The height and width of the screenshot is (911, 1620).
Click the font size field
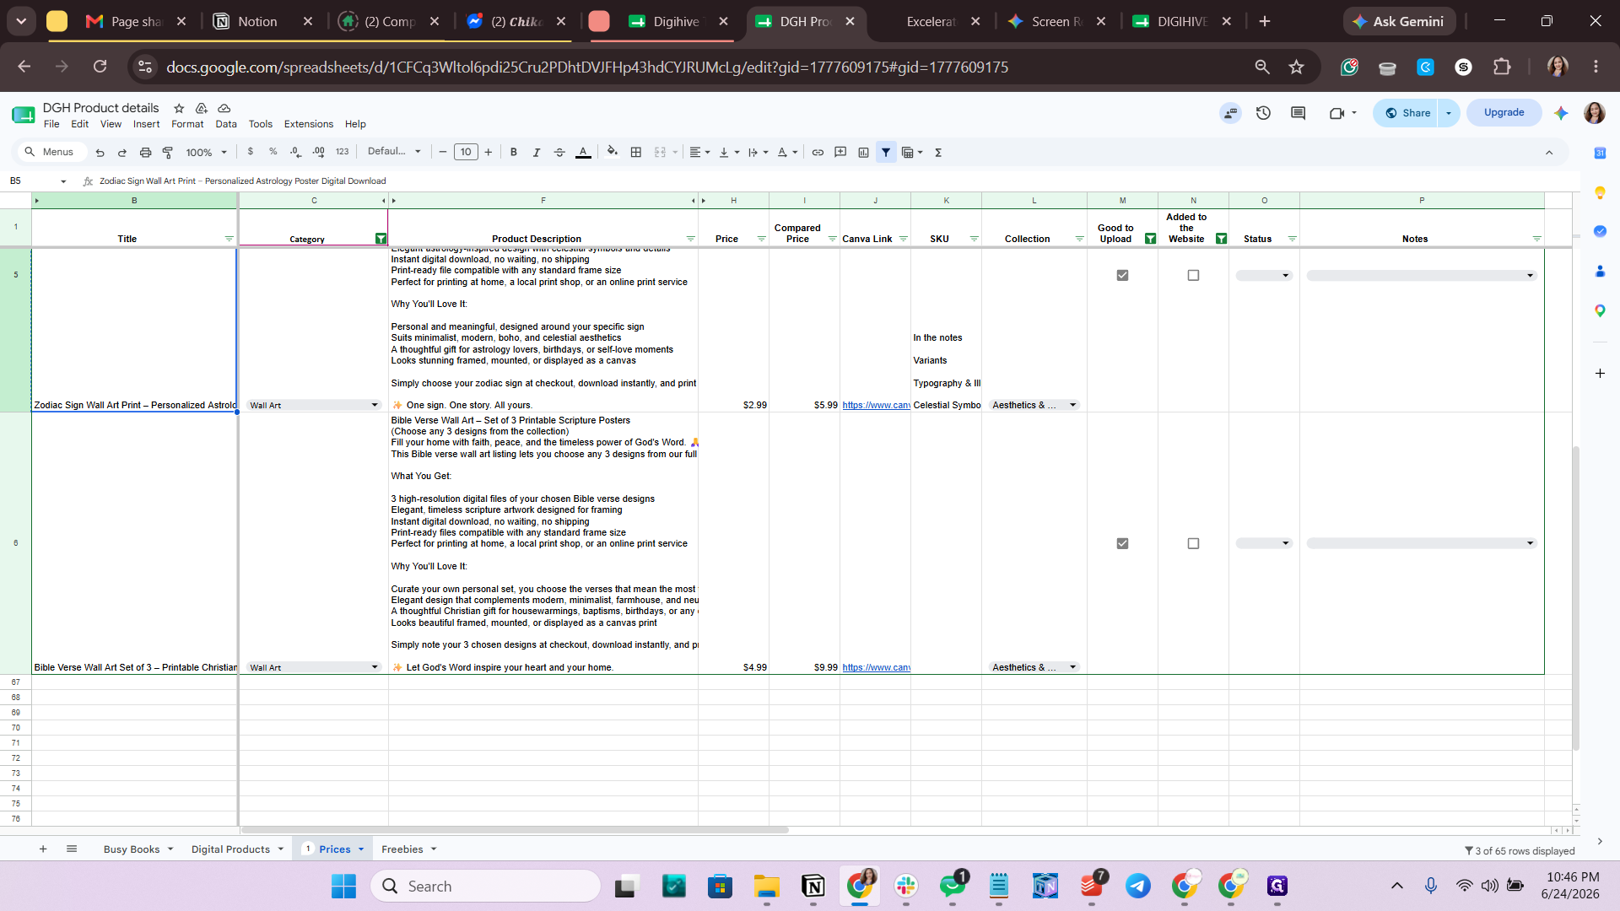(x=466, y=153)
